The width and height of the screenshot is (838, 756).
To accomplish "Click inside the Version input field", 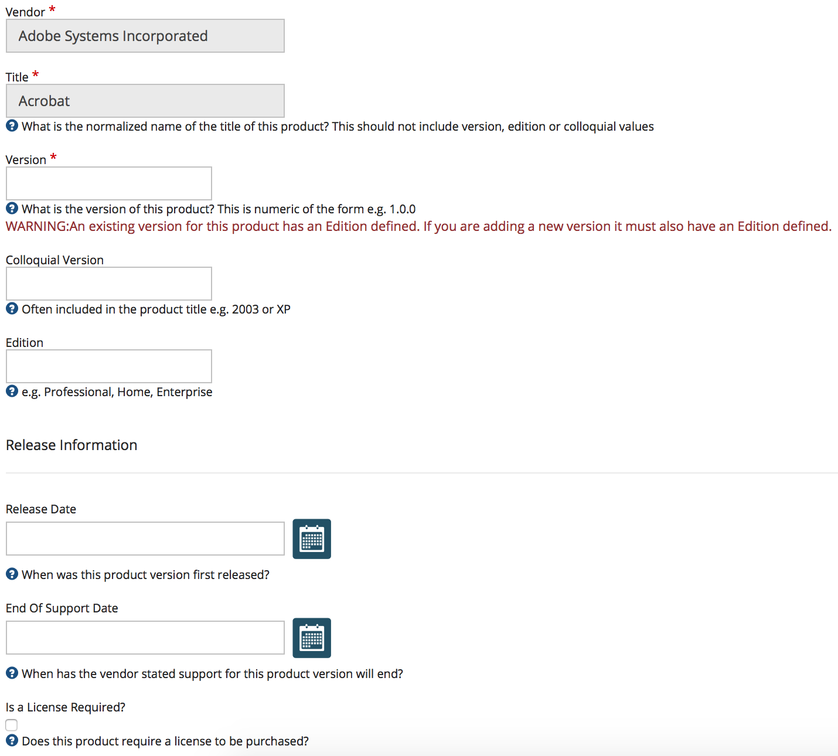I will pyautogui.click(x=108, y=183).
